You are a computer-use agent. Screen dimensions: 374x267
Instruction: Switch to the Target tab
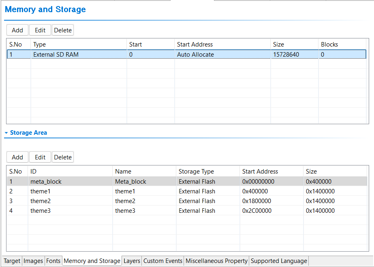[x=12, y=261]
